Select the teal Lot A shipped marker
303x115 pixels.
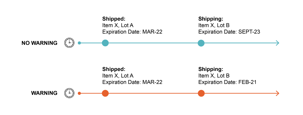pos(105,43)
